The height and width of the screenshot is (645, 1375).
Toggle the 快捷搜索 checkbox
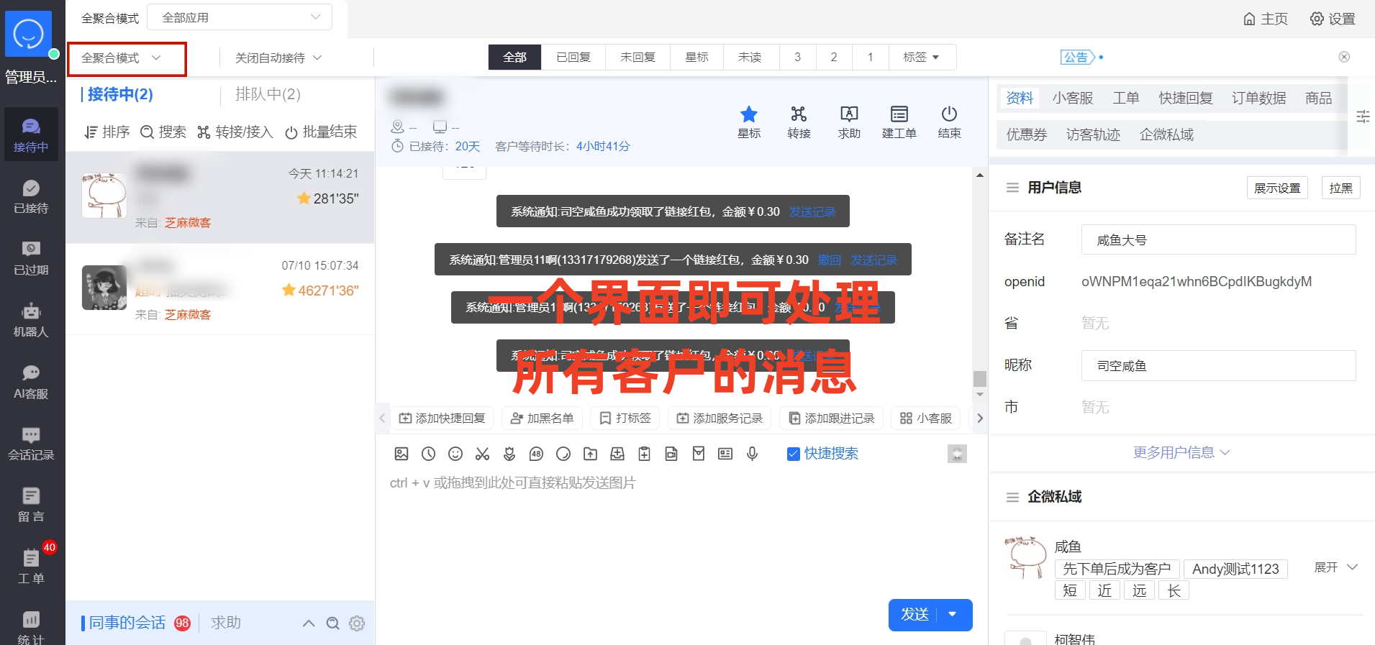pyautogui.click(x=794, y=454)
